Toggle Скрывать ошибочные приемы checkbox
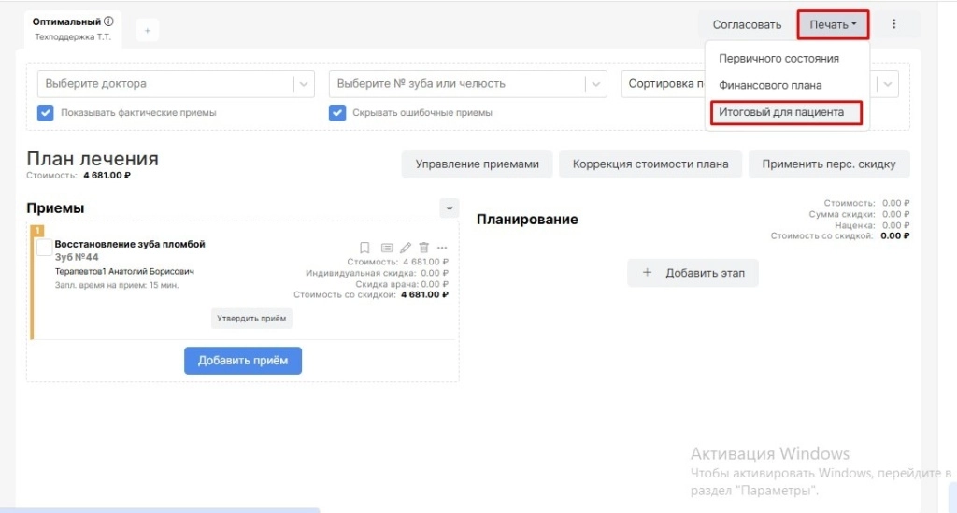 (336, 113)
